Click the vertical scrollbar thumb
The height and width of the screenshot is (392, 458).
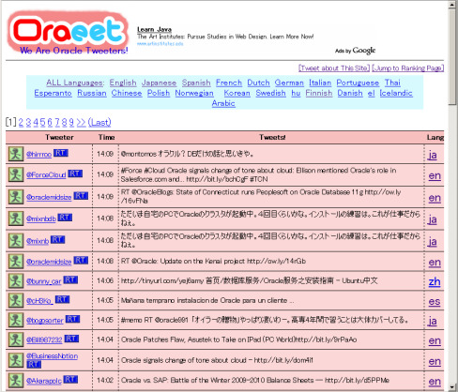[451, 57]
